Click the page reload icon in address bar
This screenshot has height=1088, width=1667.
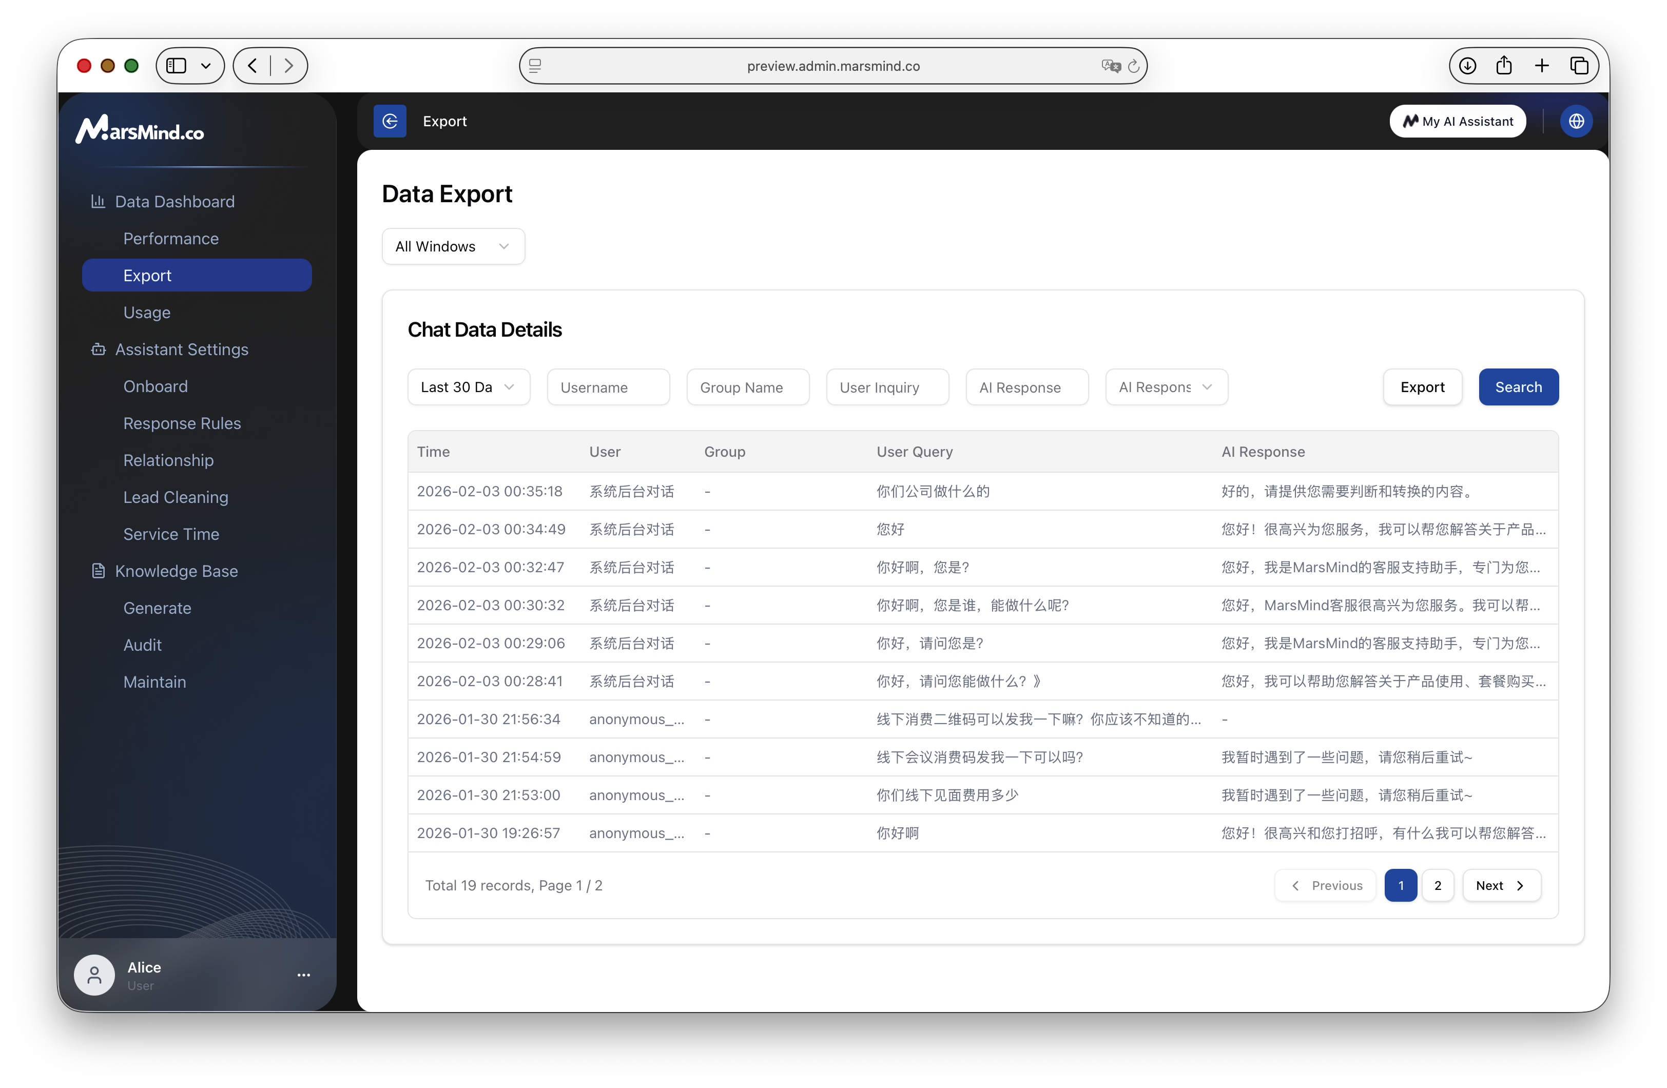tap(1133, 66)
